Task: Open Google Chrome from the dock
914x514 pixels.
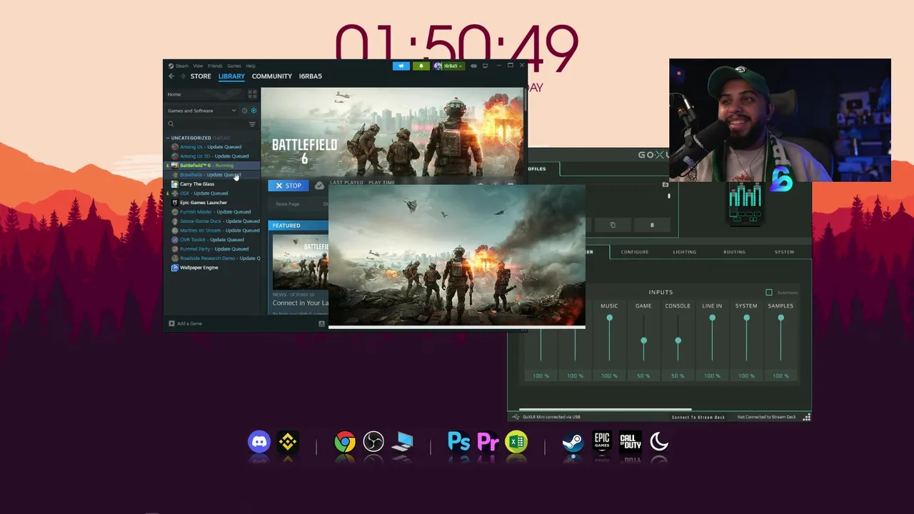Action: pyautogui.click(x=345, y=443)
